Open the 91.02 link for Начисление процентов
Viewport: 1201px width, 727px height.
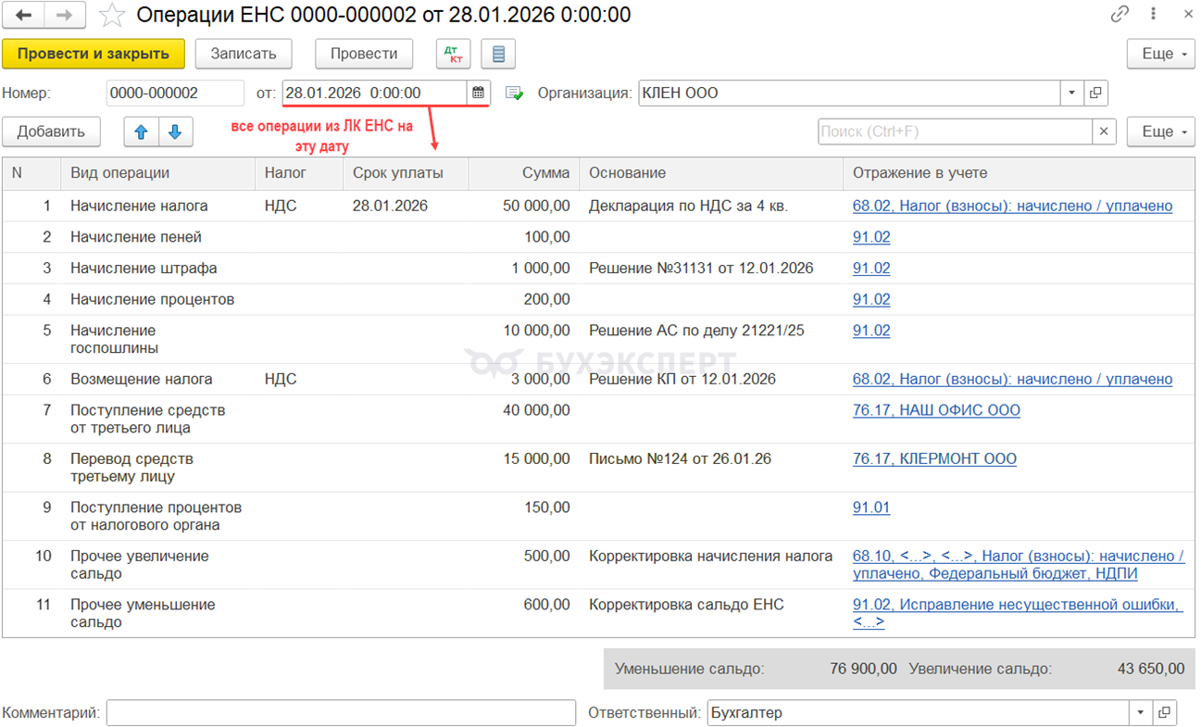[871, 299]
